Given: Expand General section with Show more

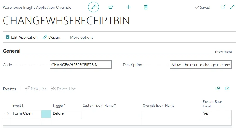Looking at the screenshot, I should click(x=223, y=52).
